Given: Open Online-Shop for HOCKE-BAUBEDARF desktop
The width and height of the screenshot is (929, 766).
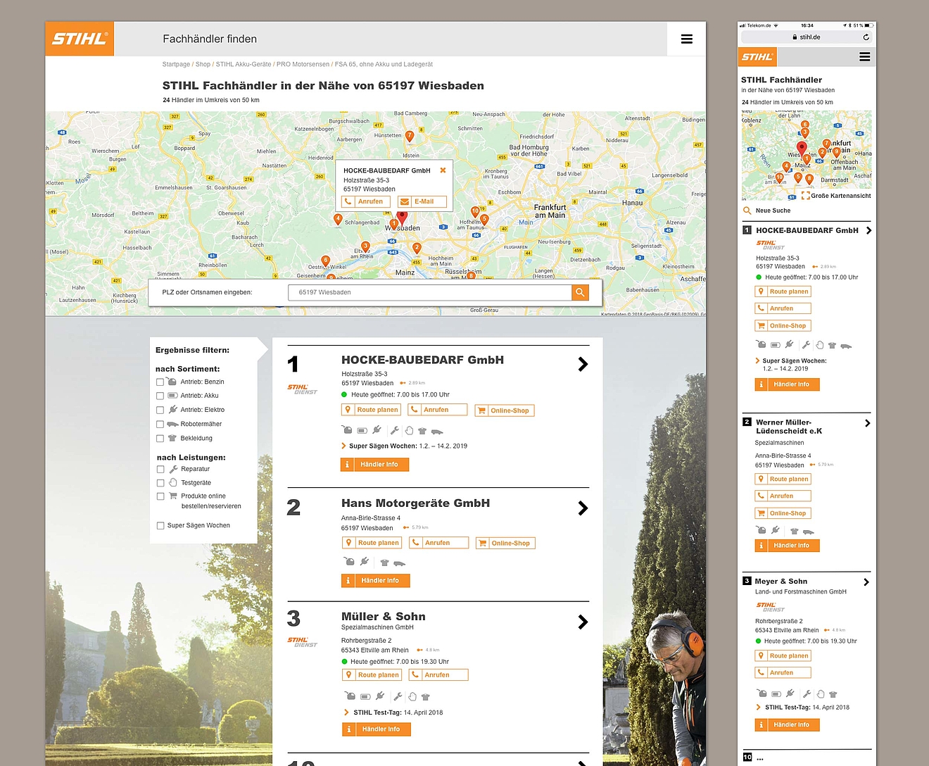Looking at the screenshot, I should (505, 410).
